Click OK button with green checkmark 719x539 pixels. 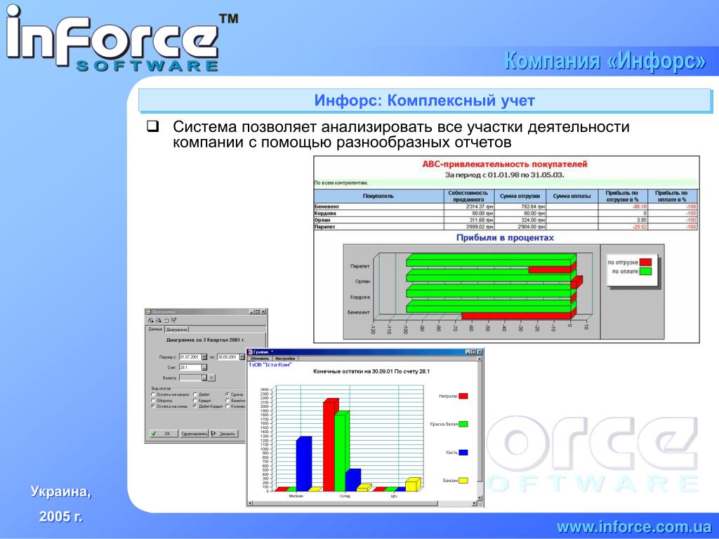tap(164, 434)
